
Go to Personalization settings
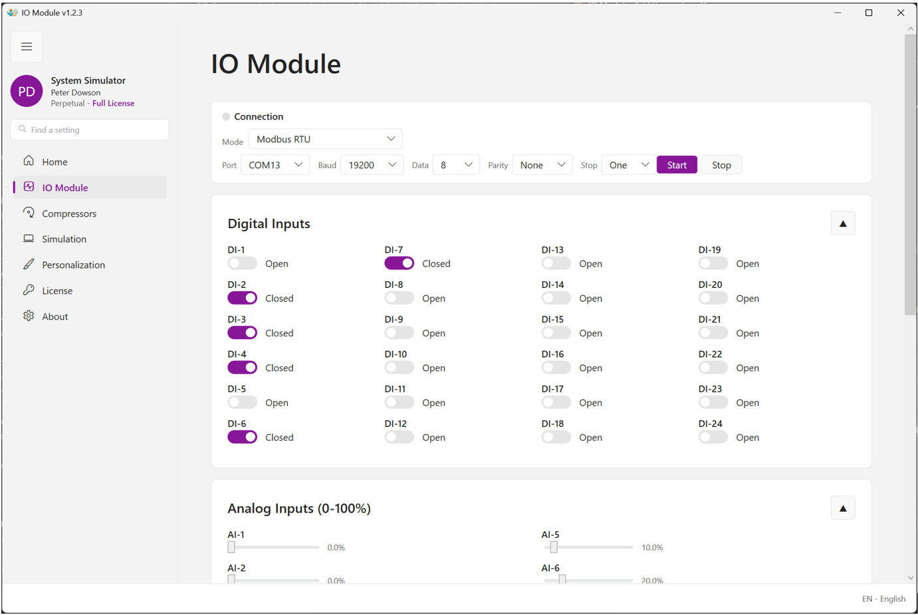coord(73,265)
